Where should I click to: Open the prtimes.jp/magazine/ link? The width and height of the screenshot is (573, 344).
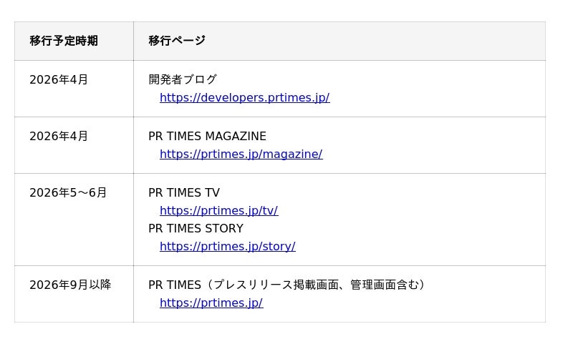point(241,154)
